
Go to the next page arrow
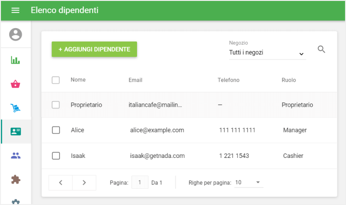(84, 182)
